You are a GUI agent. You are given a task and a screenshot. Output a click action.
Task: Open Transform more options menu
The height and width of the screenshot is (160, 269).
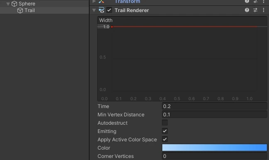tap(264, 1)
